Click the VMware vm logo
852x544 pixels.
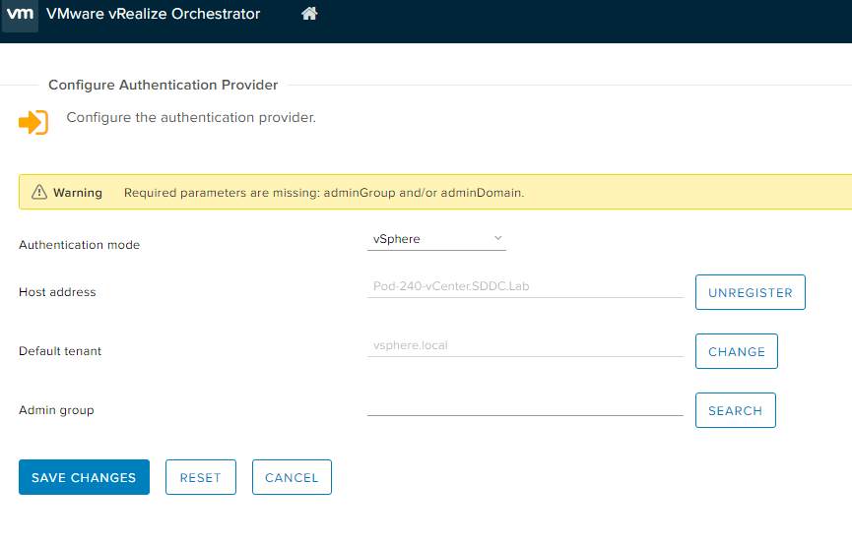20,14
